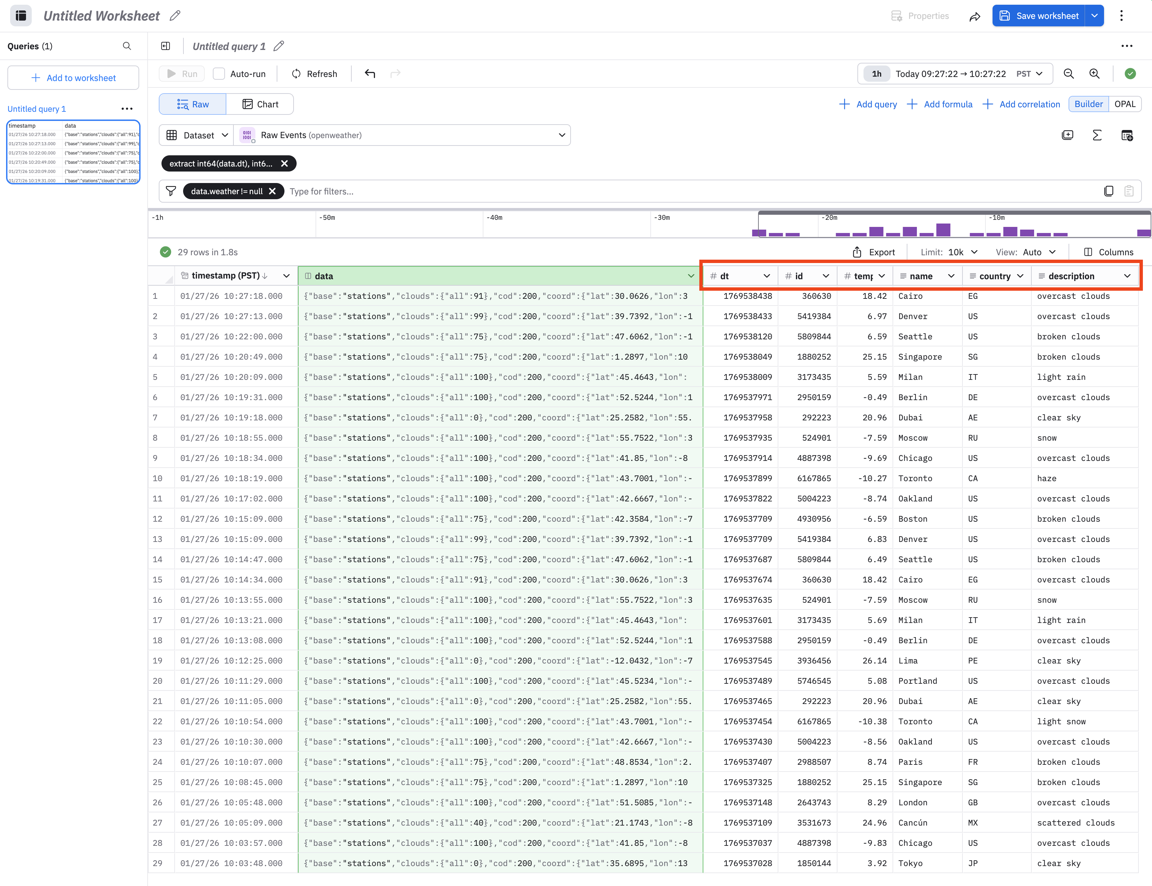Click the share arrow icon
The image size is (1152, 886).
click(x=975, y=16)
